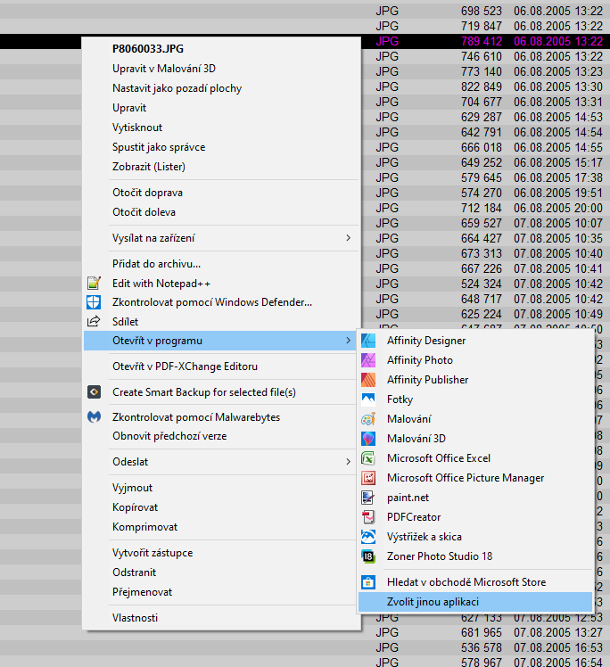
Task: Open the file with paint.net
Action: tap(475, 498)
